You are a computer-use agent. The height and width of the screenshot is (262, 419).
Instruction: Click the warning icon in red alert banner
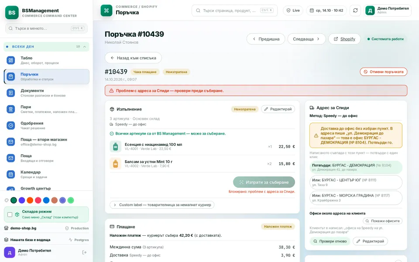click(111, 91)
